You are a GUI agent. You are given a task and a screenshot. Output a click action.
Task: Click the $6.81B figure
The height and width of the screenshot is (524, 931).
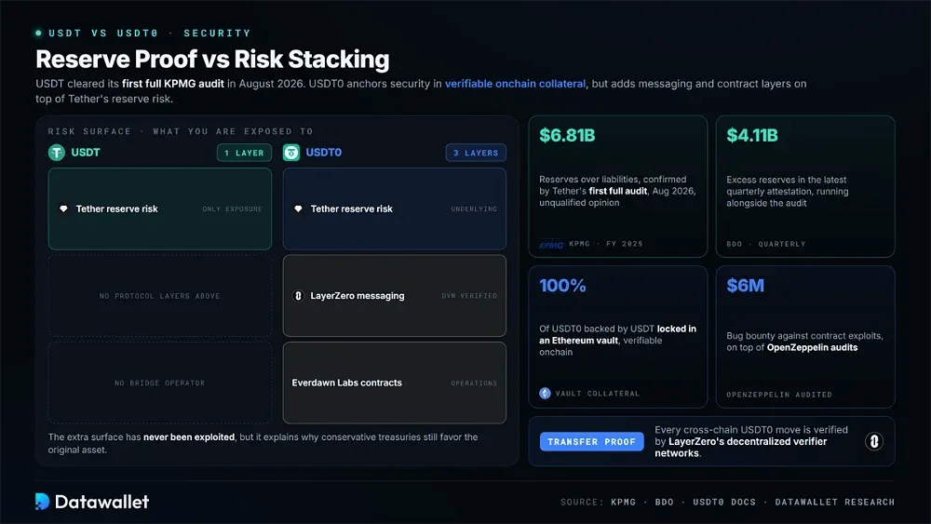tap(567, 135)
